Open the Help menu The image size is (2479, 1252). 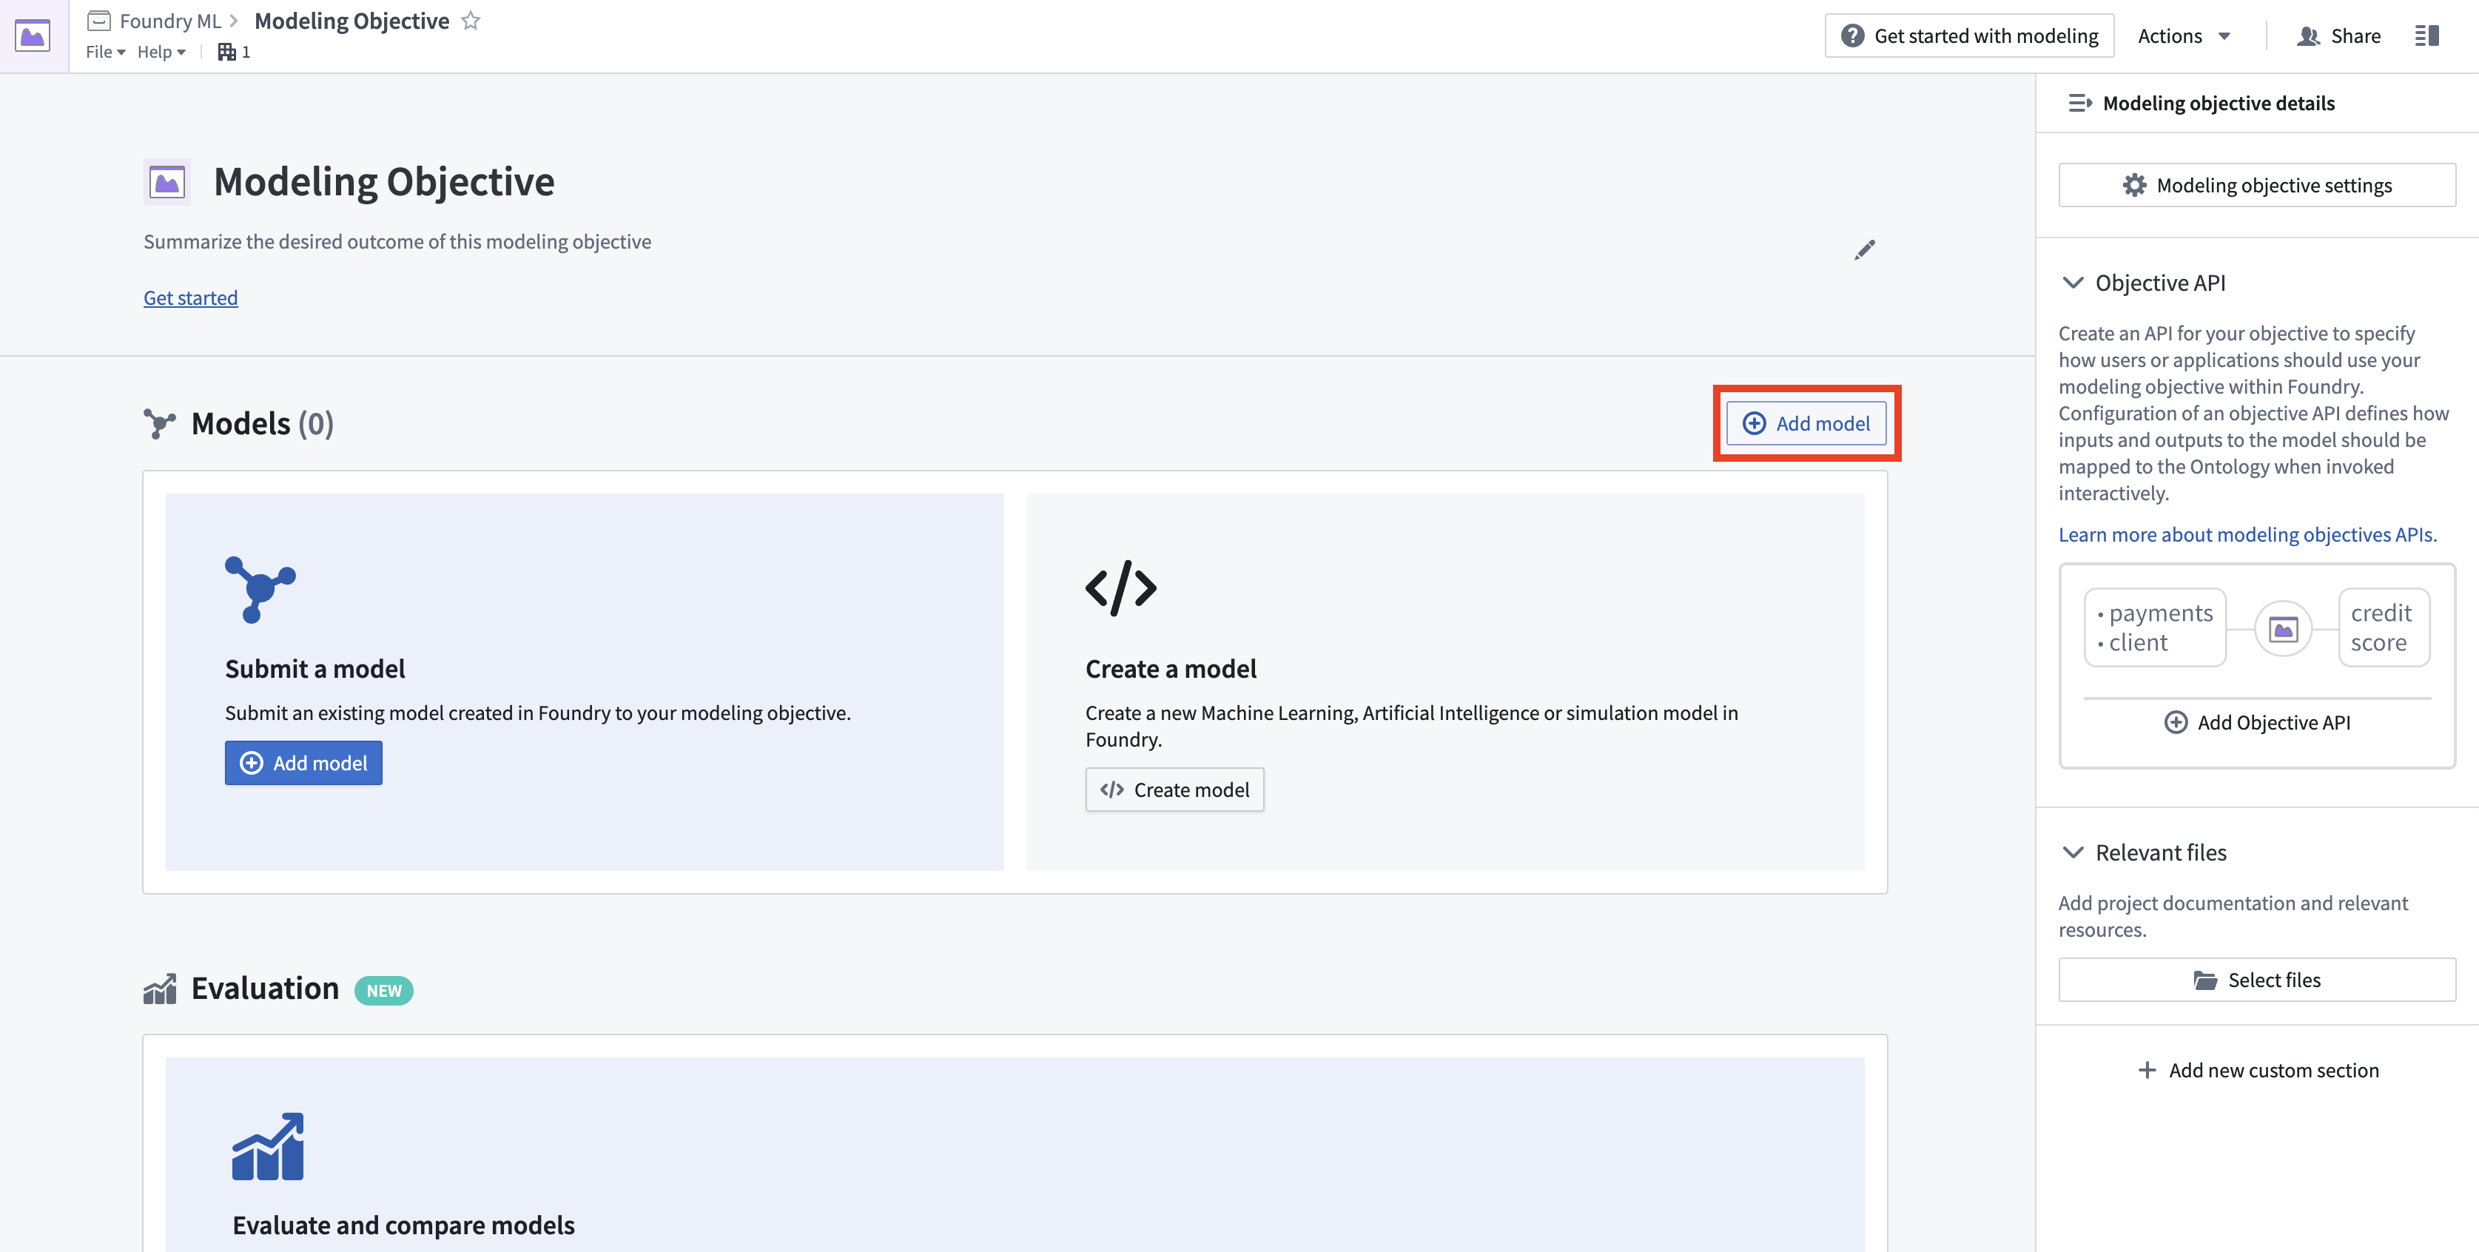pos(161,52)
